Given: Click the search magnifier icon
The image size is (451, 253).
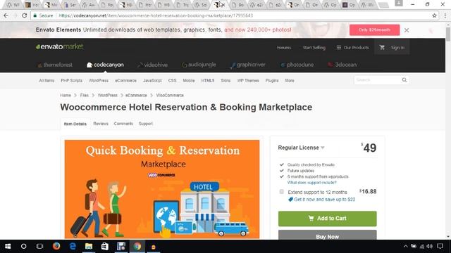Looking at the screenshot, I should 404,80.
